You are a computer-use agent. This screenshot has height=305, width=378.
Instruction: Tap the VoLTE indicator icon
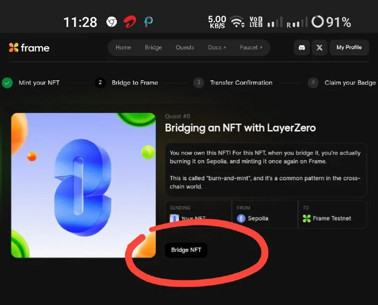(256, 22)
